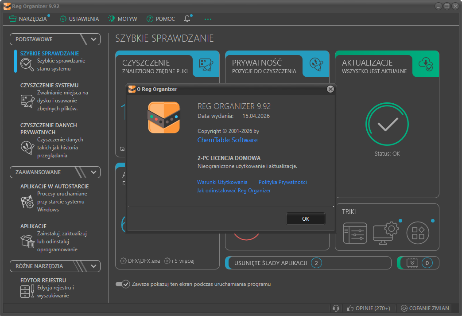
Task: Open the Ustawienia menu
Action: [79, 19]
